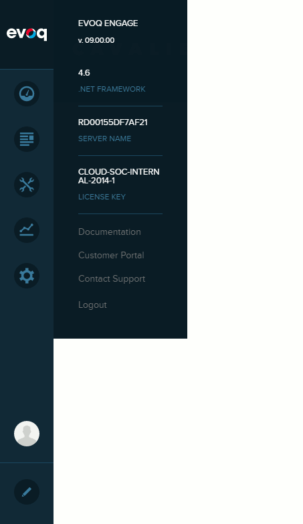
Task: Click Logout
Action: tap(92, 304)
